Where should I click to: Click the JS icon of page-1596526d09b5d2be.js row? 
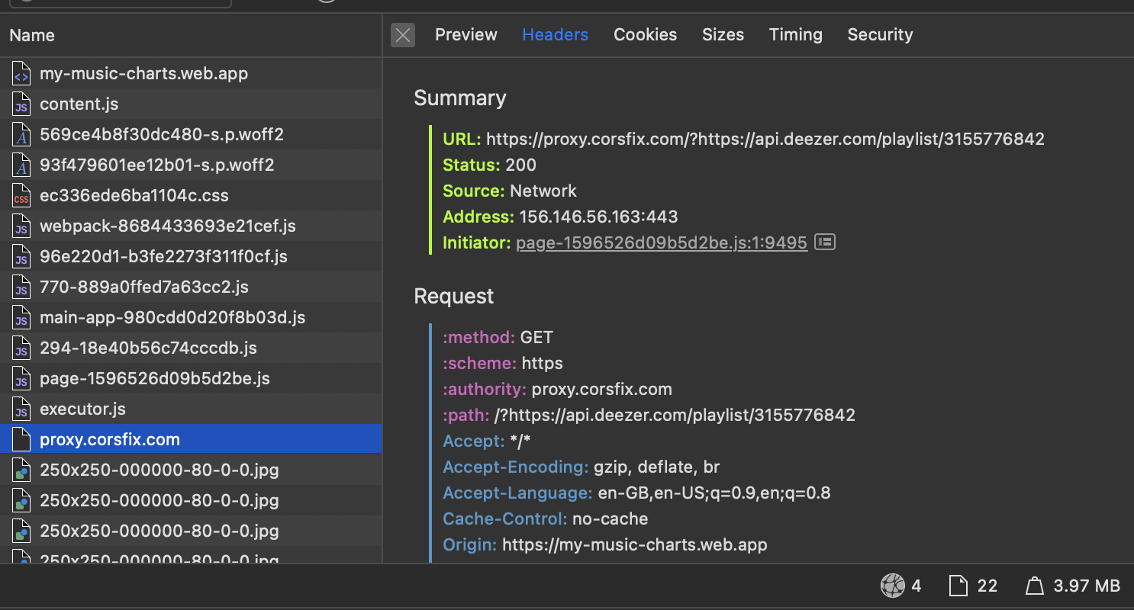pos(21,379)
